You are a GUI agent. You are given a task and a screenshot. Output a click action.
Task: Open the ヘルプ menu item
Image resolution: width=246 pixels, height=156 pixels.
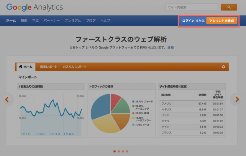point(105,20)
